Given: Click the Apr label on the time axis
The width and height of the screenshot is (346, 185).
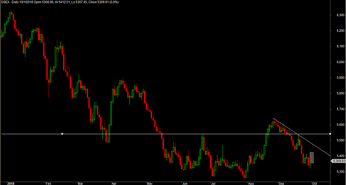Looking at the screenshot, I should [114, 183].
